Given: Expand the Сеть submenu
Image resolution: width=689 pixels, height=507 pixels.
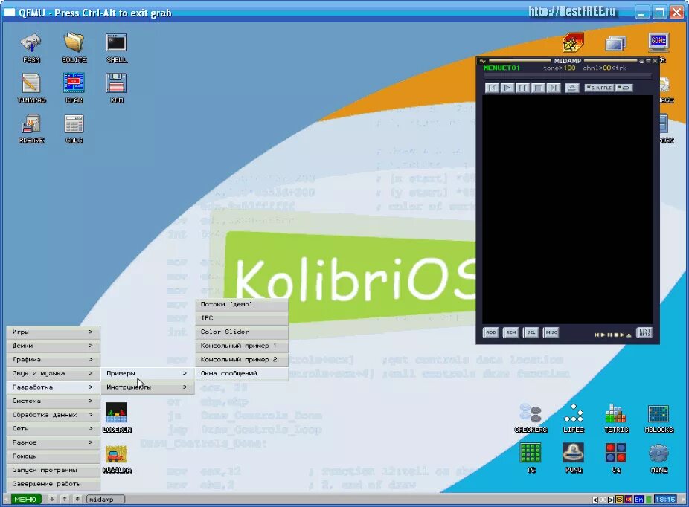Looking at the screenshot, I should coord(53,428).
